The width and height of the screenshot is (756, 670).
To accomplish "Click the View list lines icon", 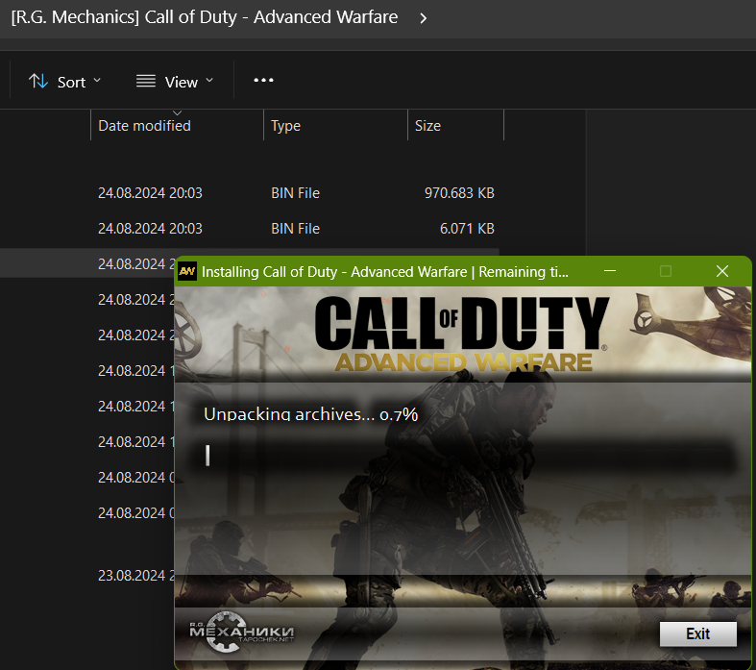I will [146, 81].
